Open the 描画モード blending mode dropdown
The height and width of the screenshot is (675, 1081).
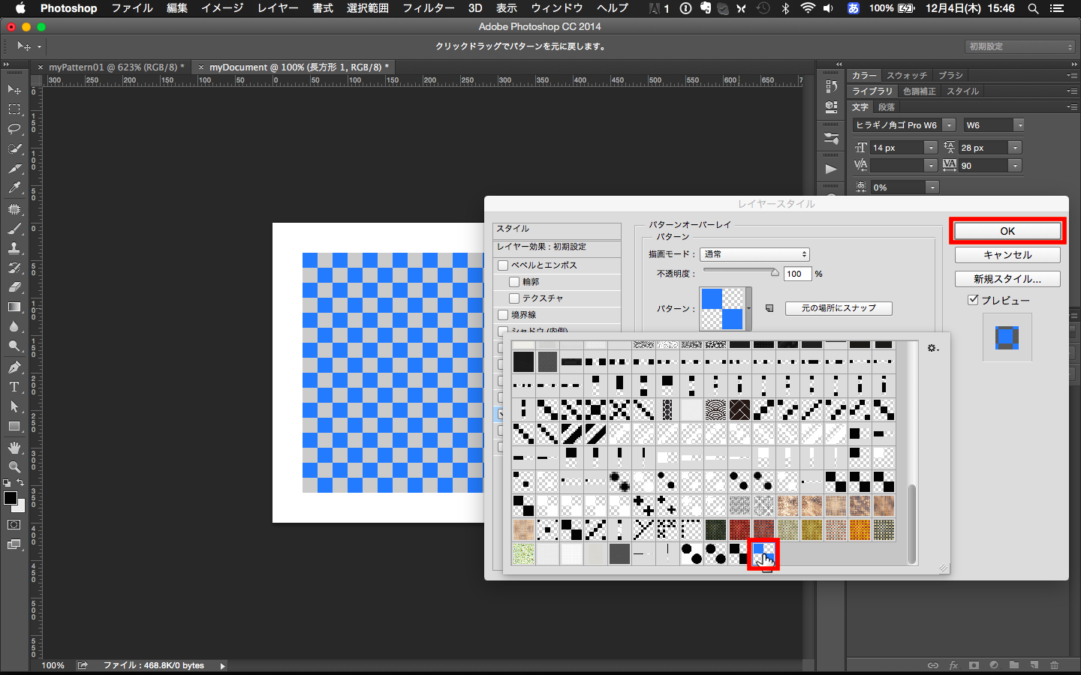pos(754,254)
